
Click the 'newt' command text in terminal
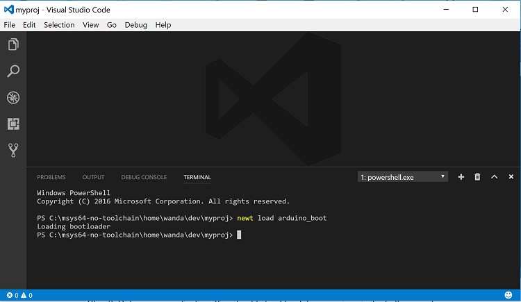click(x=245, y=218)
